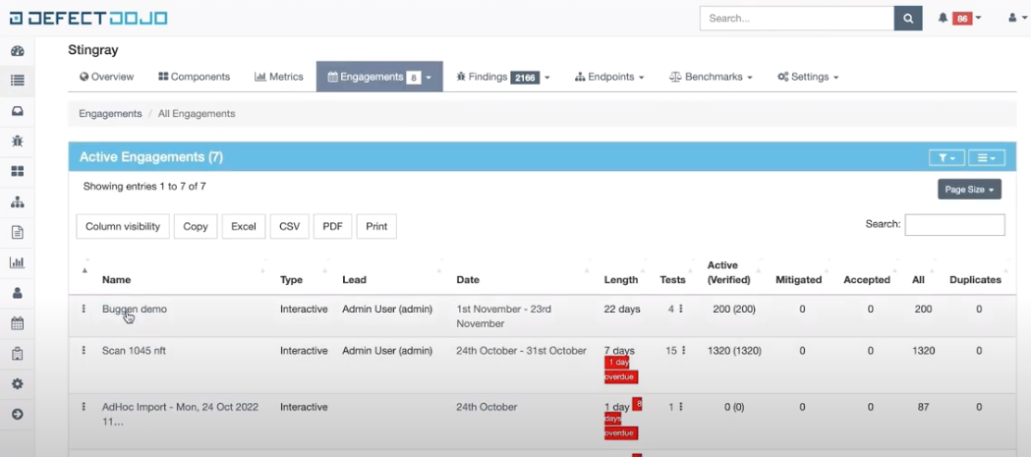Open the calendar icon in the sidebar

(x=17, y=323)
